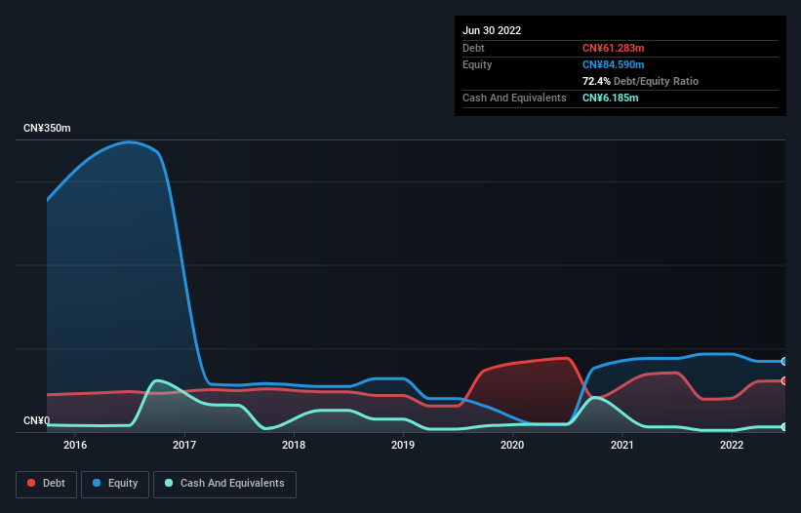This screenshot has width=801, height=513.
Task: Click the CN¥61.283m debt value
Action: [x=613, y=48]
